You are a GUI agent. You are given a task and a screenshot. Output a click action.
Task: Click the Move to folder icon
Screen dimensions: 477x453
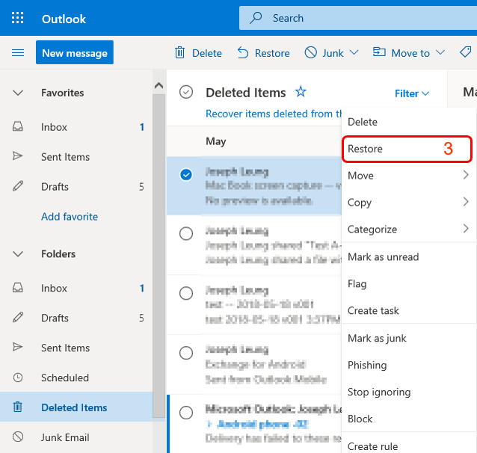click(379, 52)
